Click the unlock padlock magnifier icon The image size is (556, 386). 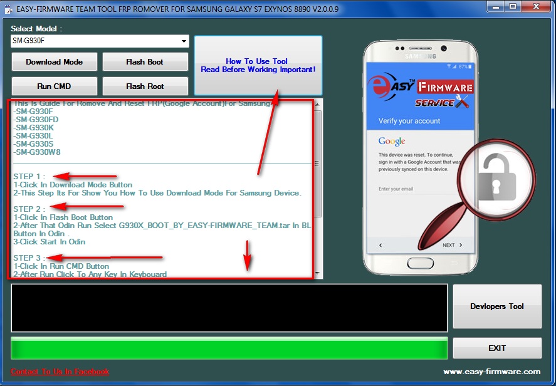[496, 179]
